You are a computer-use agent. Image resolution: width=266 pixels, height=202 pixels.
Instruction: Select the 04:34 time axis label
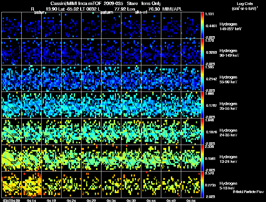click(111, 201)
